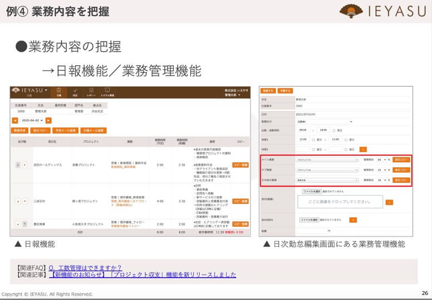Viewport: 432px width, 300px height.
Task: Open the レポート report icon
Action: click(91, 92)
